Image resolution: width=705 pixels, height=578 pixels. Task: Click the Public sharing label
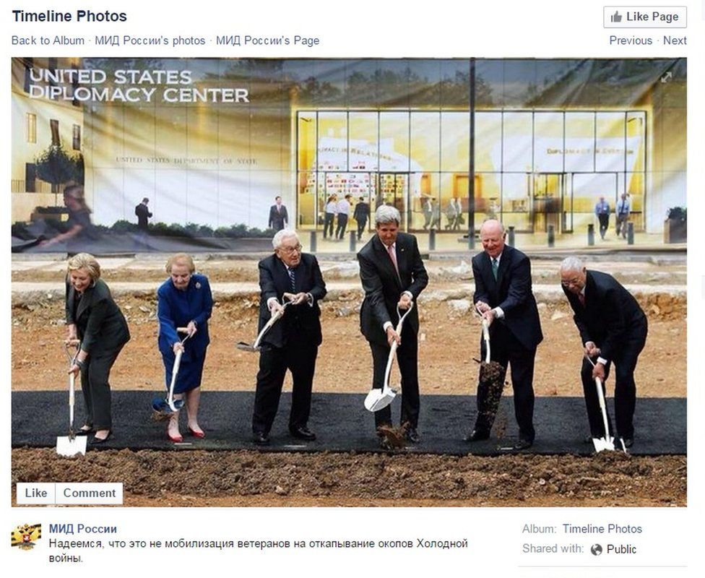click(621, 549)
